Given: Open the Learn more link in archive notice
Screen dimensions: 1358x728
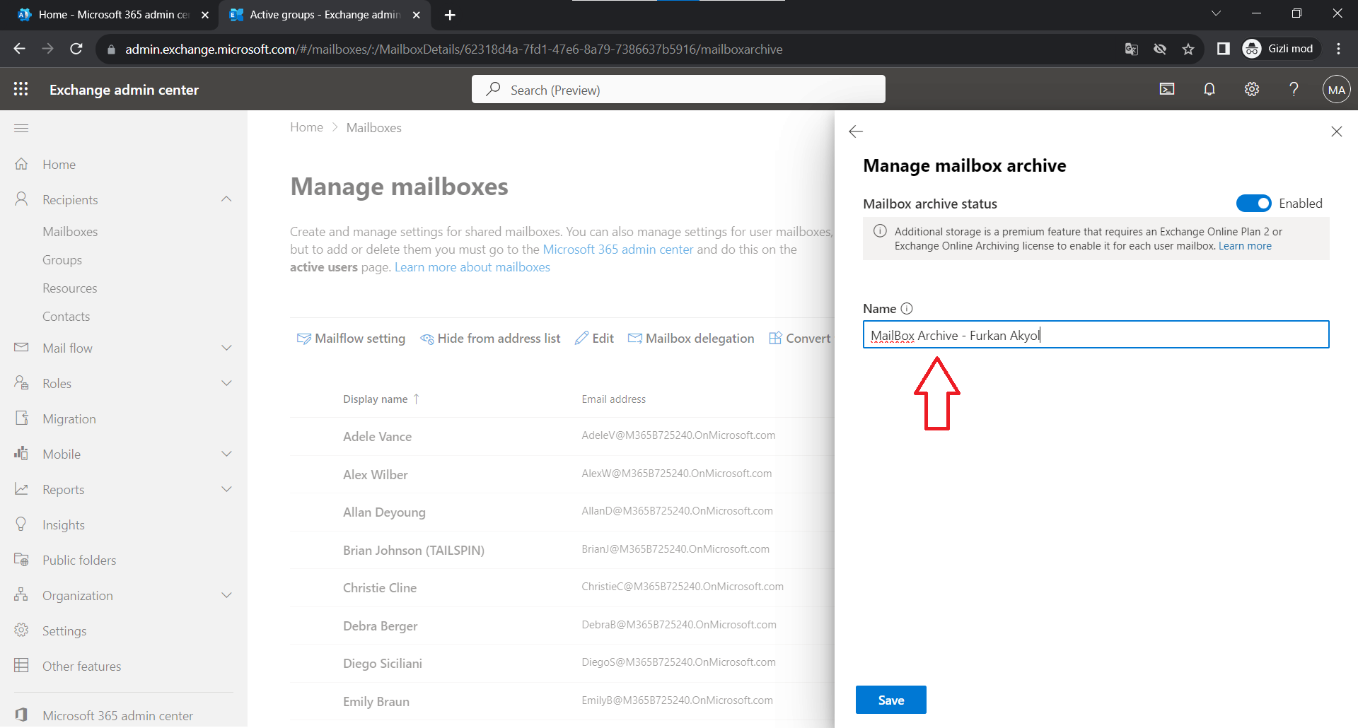Looking at the screenshot, I should [x=1245, y=246].
